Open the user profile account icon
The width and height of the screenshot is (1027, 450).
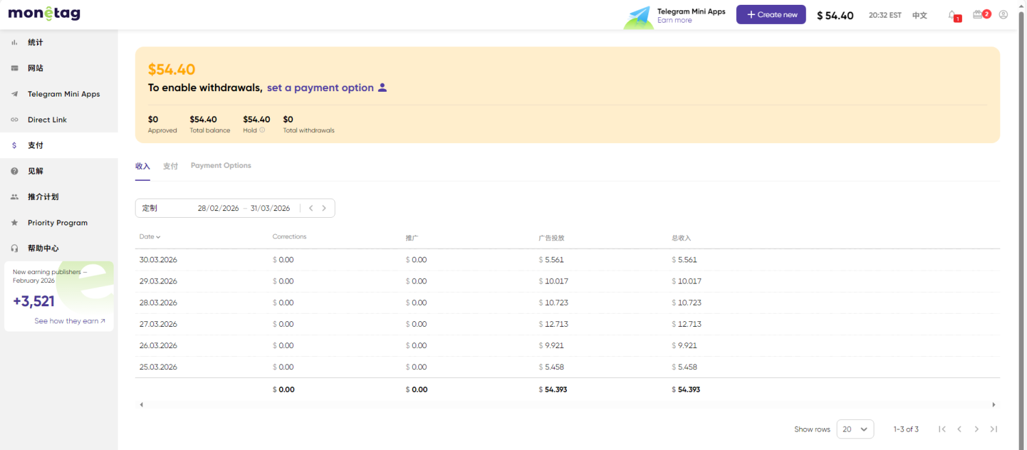pos(1003,15)
